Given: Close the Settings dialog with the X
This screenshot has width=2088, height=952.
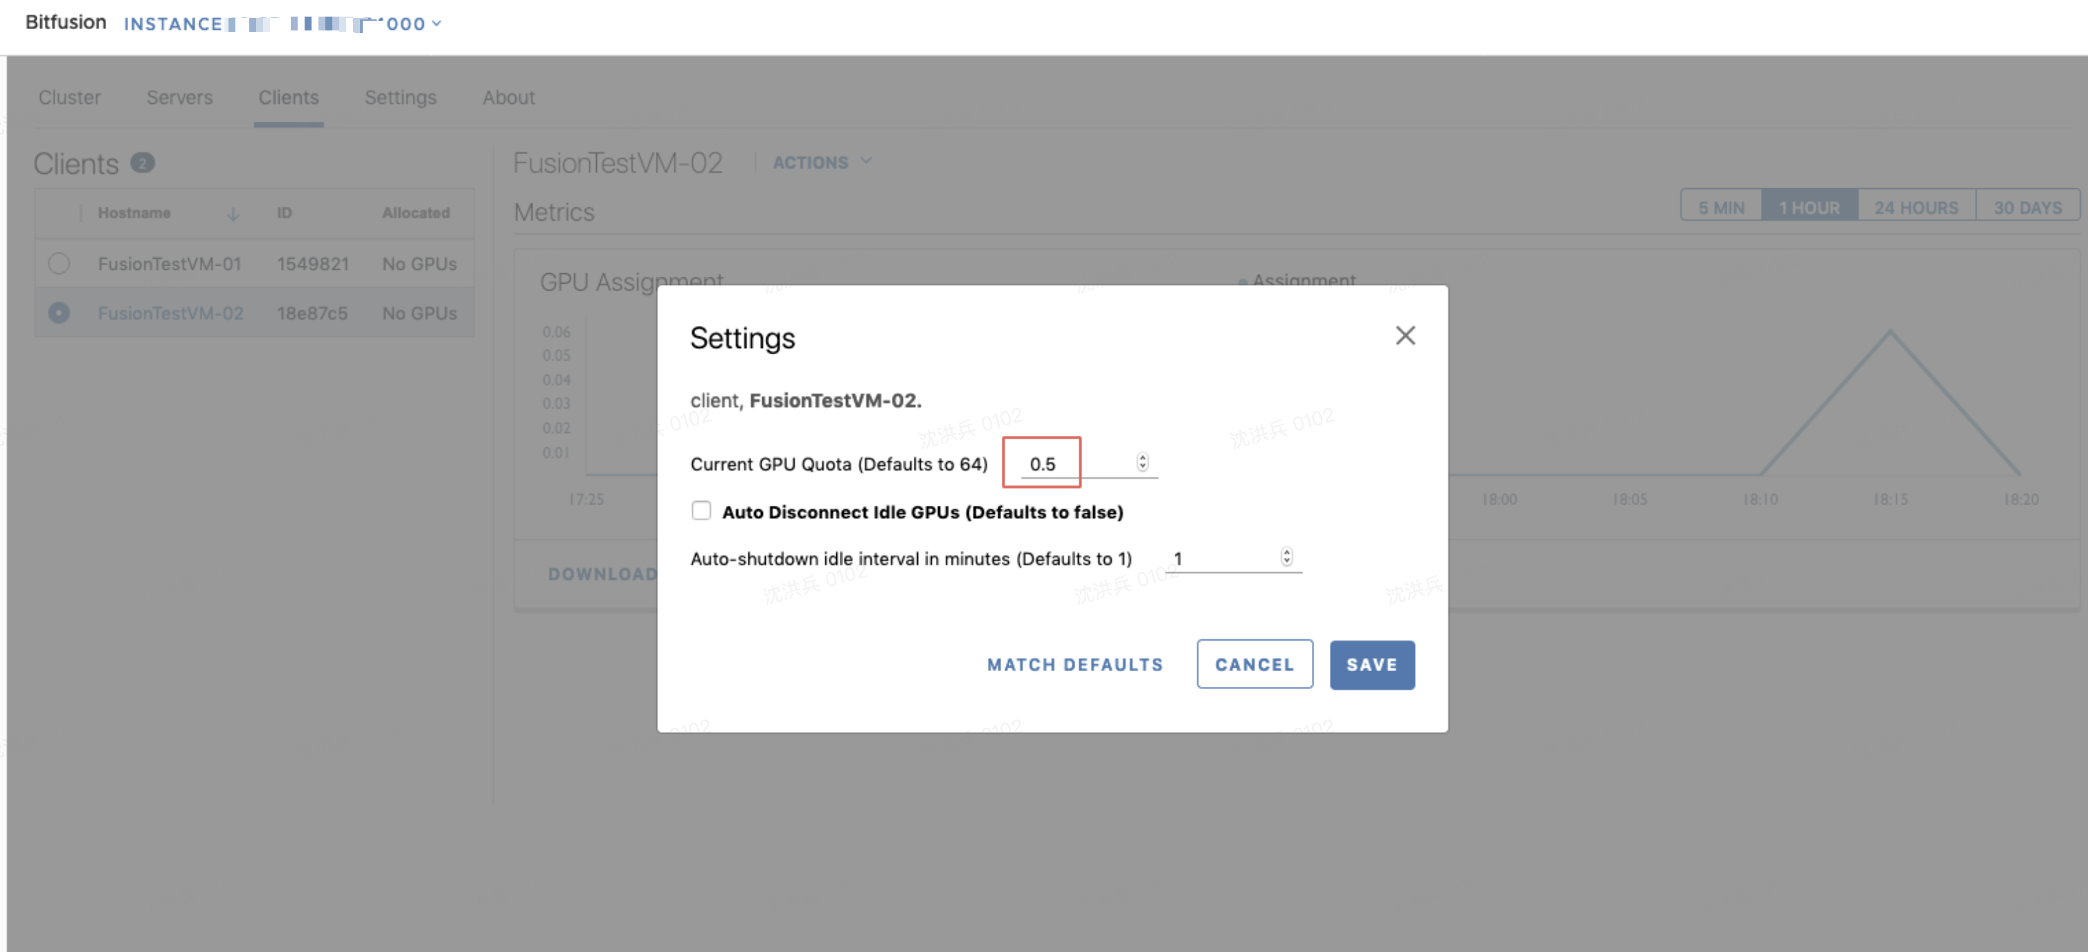Looking at the screenshot, I should pos(1405,336).
